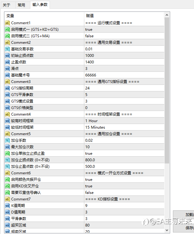Screen dimensions: 194x234
Task: Edit the 初始止损点数 value 1000
Action: pos(124,56)
